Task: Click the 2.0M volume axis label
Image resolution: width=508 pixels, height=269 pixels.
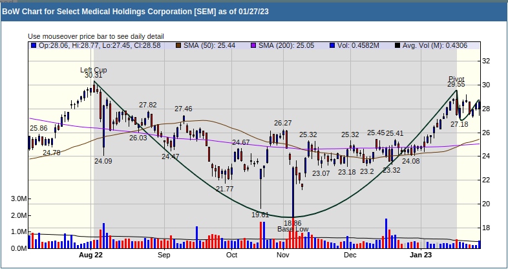Action: click(x=19, y=215)
